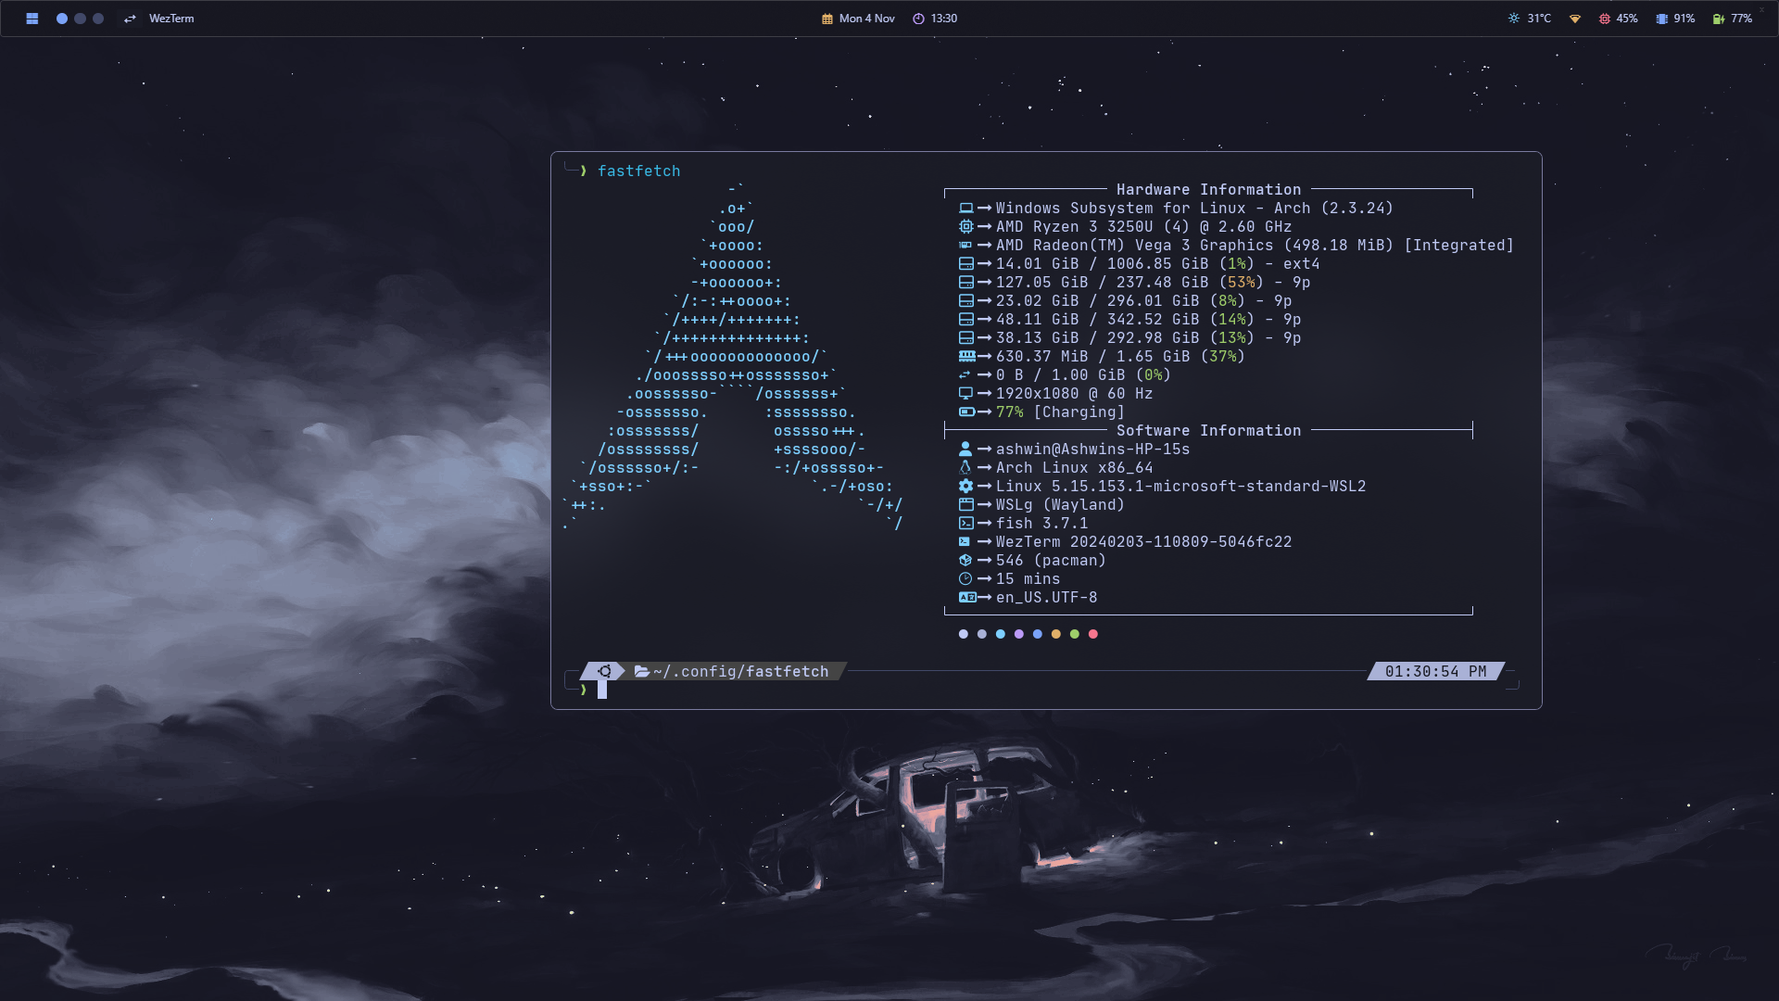The height and width of the screenshot is (1001, 1779).
Task: Open the Wi-Fi network icon
Action: (1575, 19)
